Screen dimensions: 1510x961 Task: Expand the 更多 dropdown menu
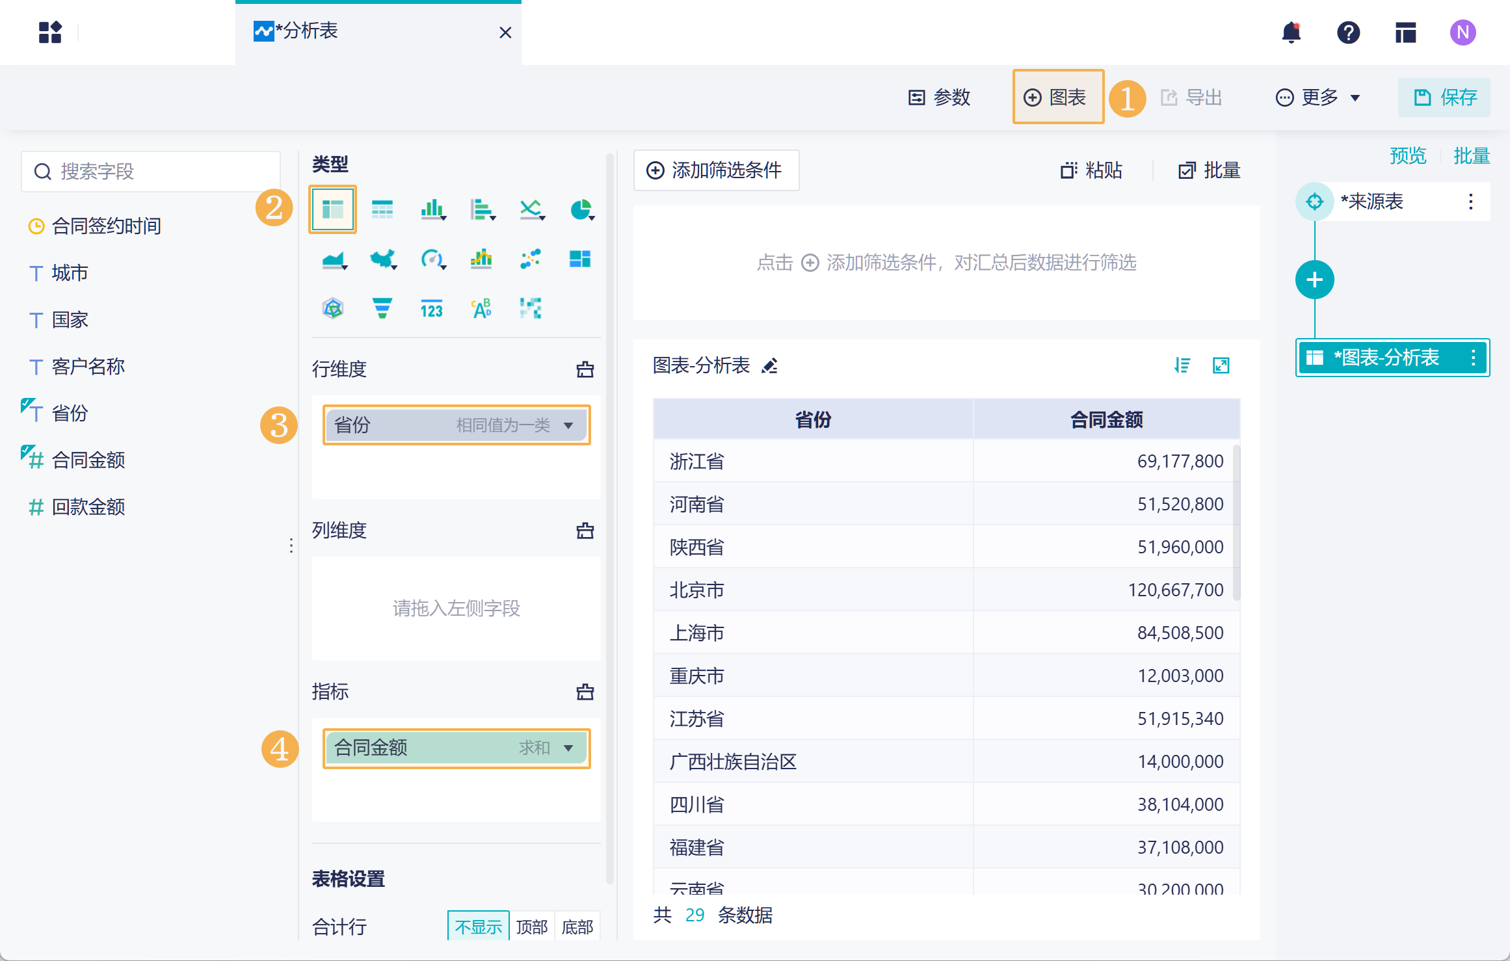(1318, 98)
